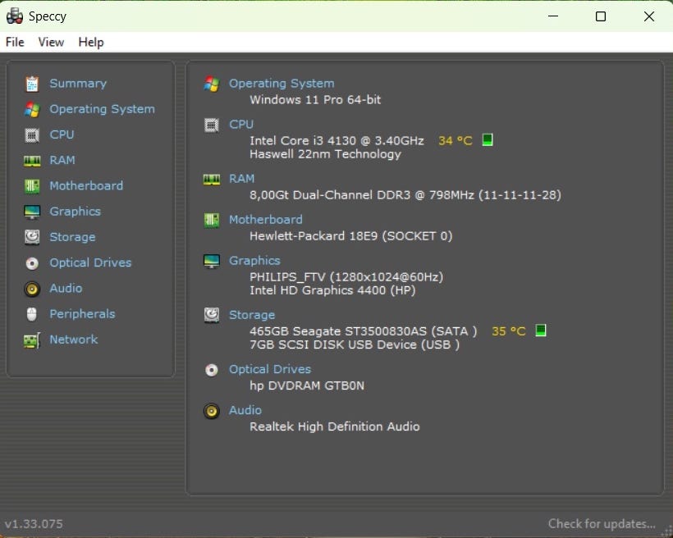Image resolution: width=673 pixels, height=538 pixels.
Task: Click Graphics heading link in summary
Action: click(254, 261)
